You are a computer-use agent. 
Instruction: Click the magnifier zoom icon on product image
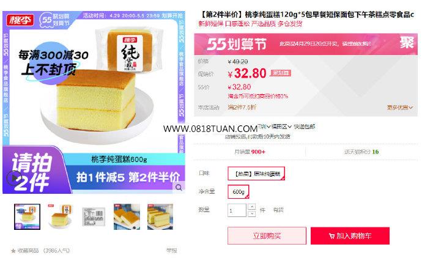[179, 188]
